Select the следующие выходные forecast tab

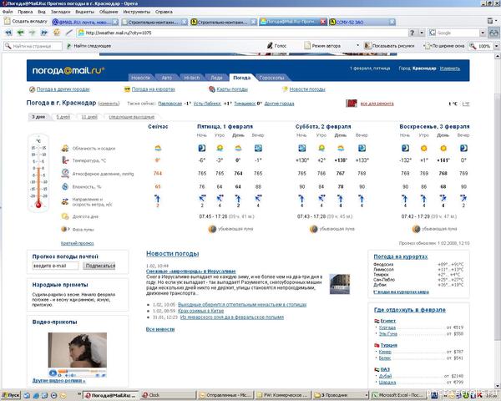pos(132,117)
